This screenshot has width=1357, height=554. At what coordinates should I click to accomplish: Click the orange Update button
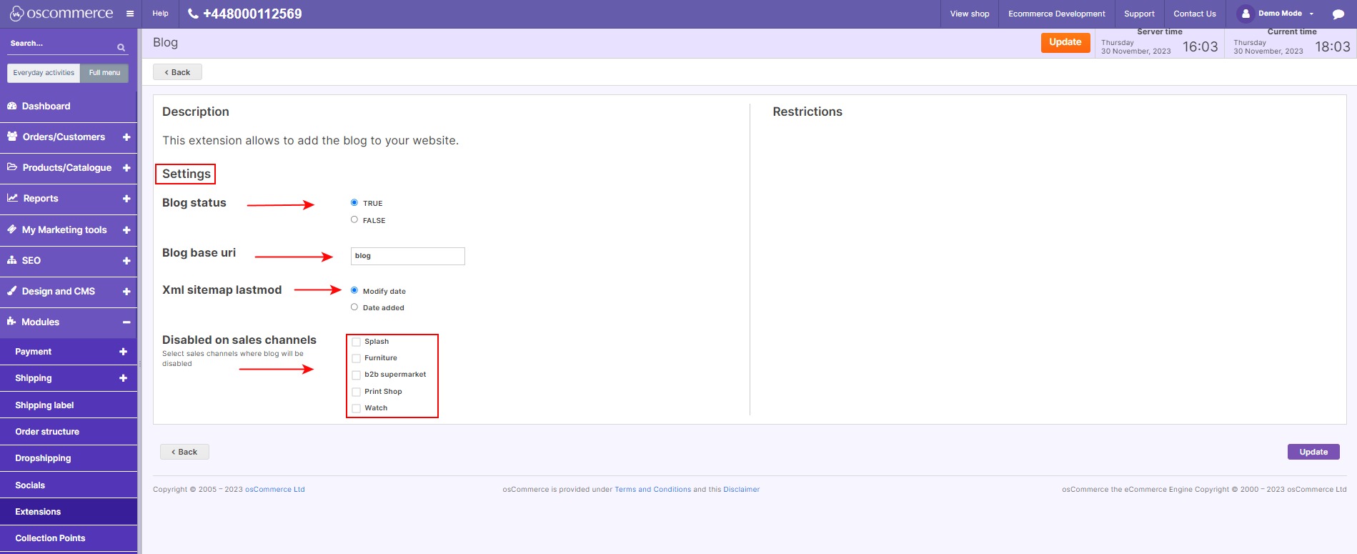point(1065,42)
